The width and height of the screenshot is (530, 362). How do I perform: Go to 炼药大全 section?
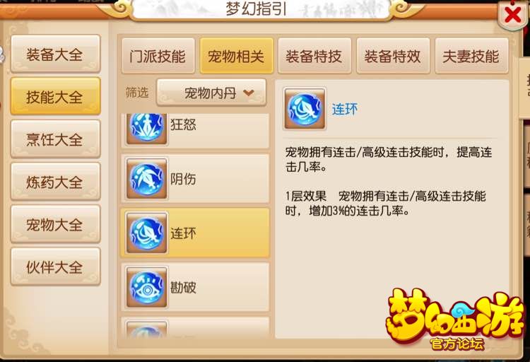[55, 182]
